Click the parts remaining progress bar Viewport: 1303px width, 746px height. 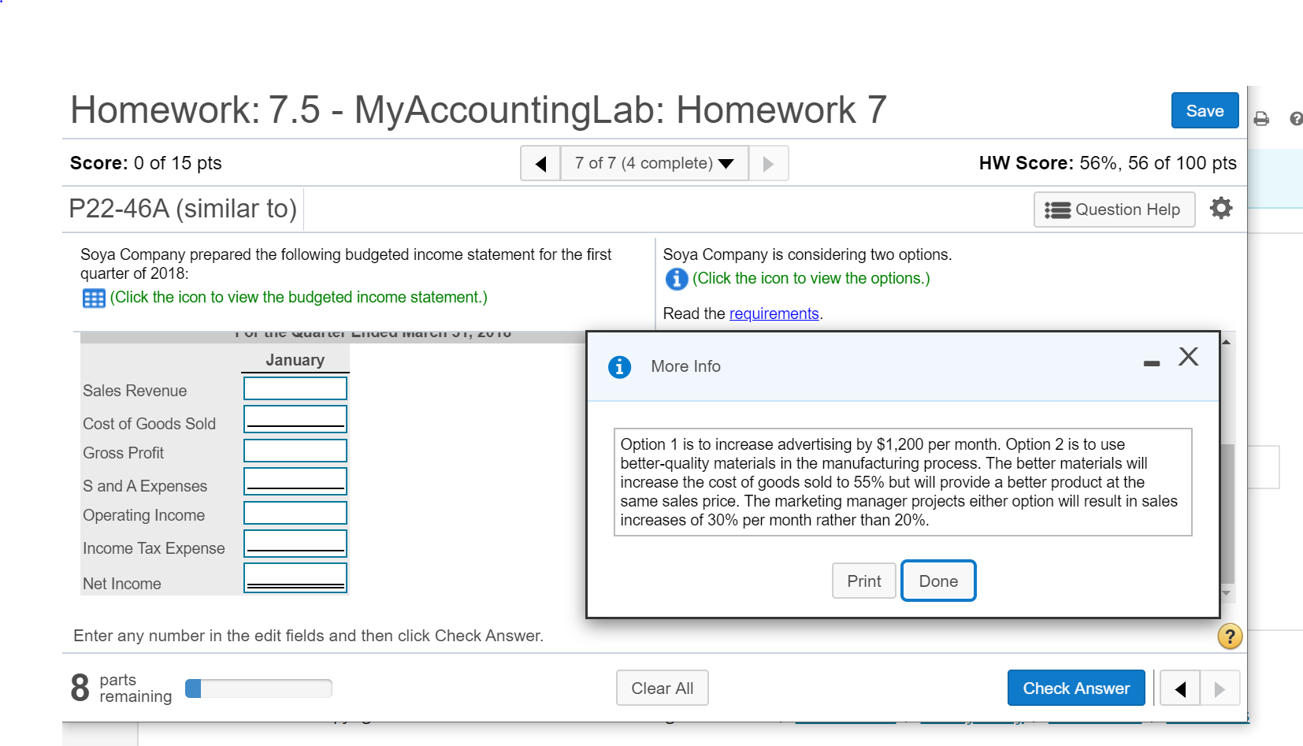click(258, 688)
